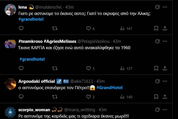The width and height of the screenshot is (178, 119).
Task: Retweet lena's #grandhotel tweet
Action: pyautogui.click(x=54, y=28)
